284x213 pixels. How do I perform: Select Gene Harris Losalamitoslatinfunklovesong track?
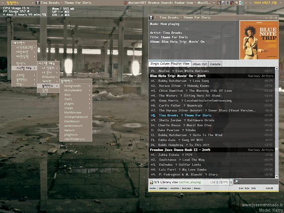211,101
